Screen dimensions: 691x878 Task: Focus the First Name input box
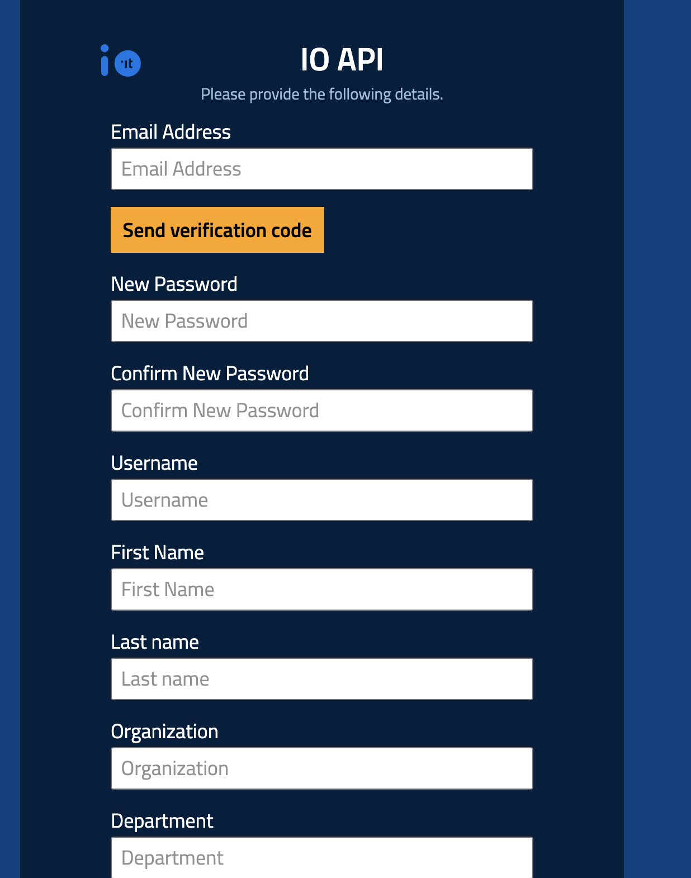tap(321, 589)
